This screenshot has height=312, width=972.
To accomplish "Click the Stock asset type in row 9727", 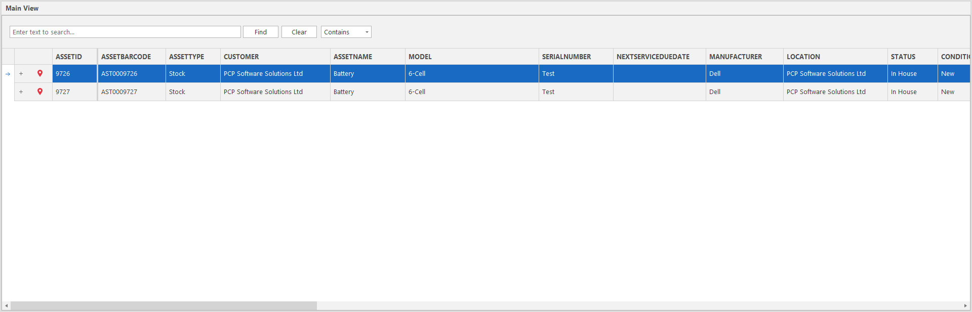I will (193, 92).
